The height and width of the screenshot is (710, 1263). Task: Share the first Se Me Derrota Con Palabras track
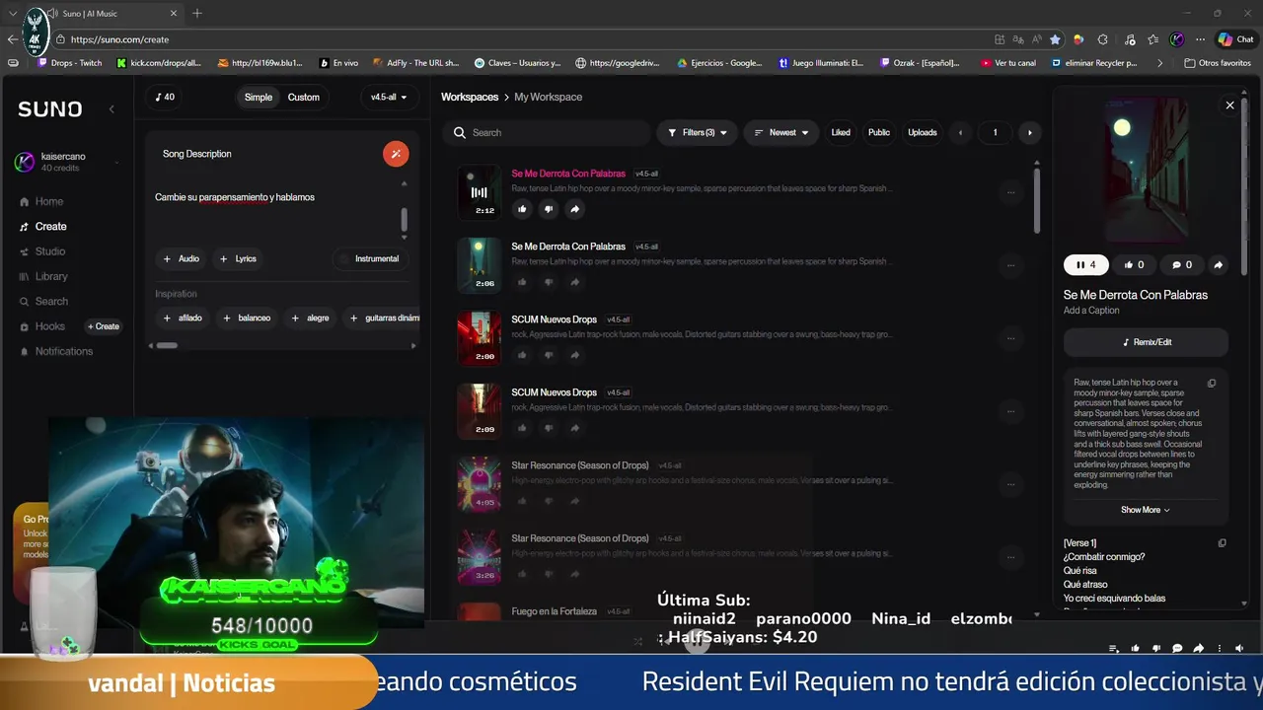pyautogui.click(x=575, y=209)
